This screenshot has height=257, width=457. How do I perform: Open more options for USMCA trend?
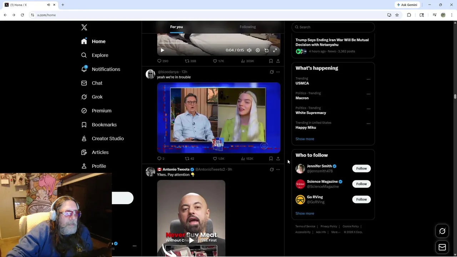point(368,79)
